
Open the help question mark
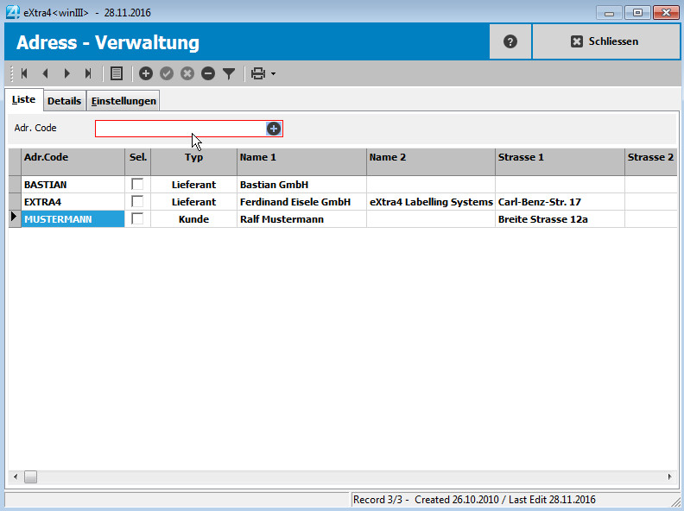(x=510, y=41)
